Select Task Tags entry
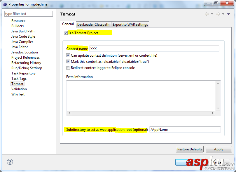The width and height of the screenshot is (236, 172). click(x=19, y=79)
